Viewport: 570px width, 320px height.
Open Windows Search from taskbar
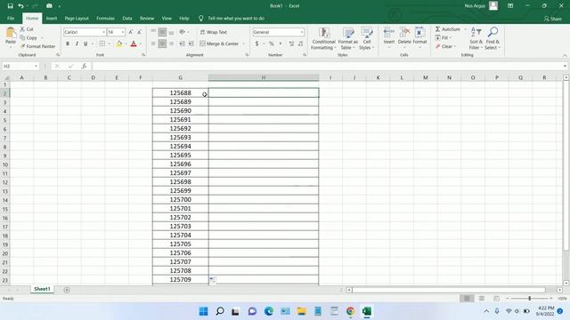point(220,311)
